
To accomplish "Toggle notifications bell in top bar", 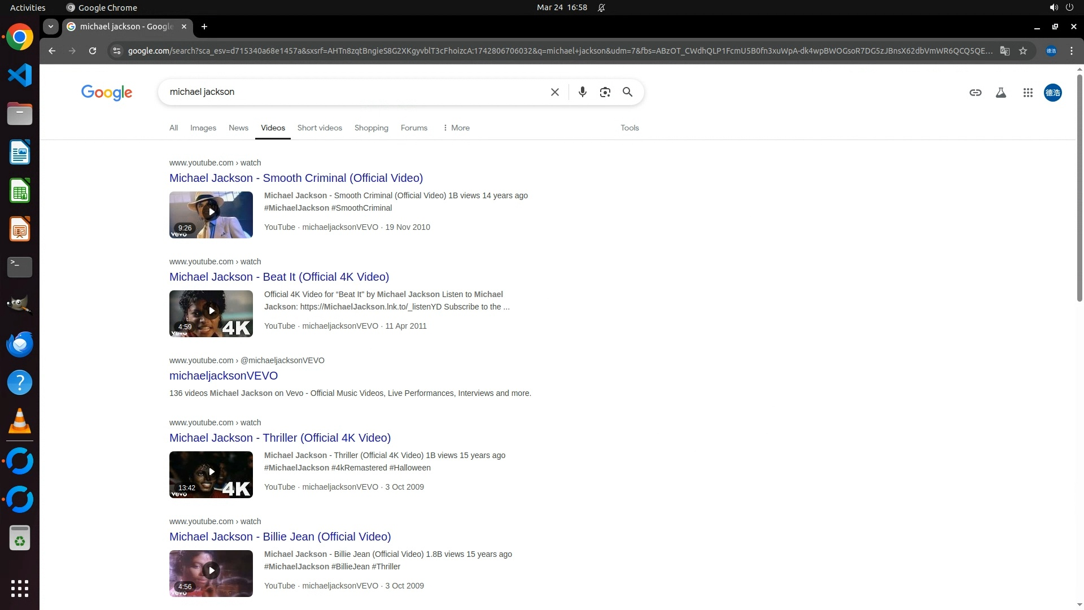I will 601,8.
